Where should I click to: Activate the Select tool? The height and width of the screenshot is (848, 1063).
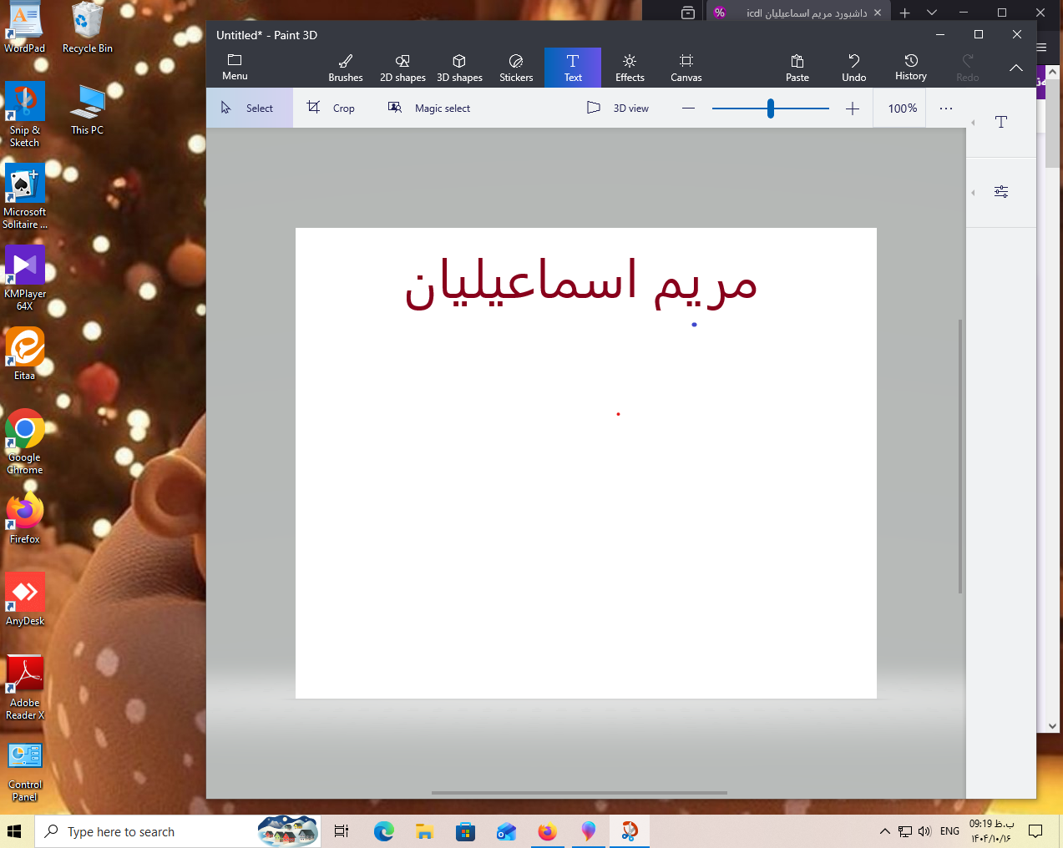pos(248,109)
